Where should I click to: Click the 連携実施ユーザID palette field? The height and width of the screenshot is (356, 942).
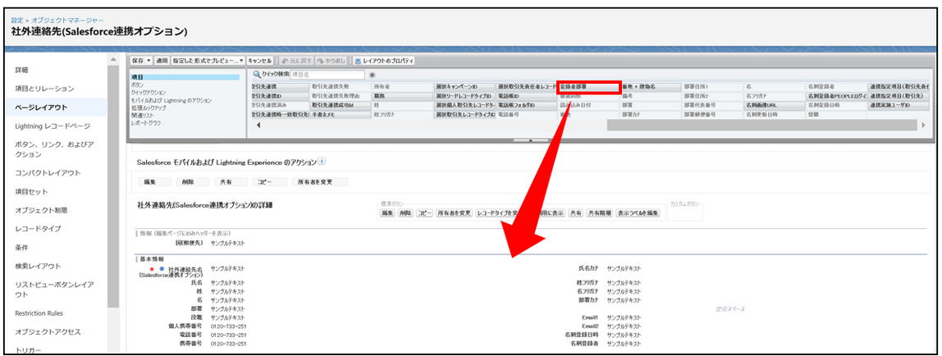pos(899,105)
